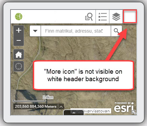Expand search source dropdown arrow
This screenshot has height=126, width=147.
[35, 31]
